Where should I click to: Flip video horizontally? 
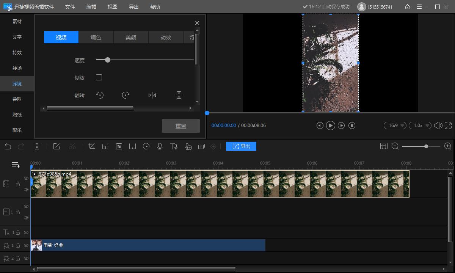152,95
